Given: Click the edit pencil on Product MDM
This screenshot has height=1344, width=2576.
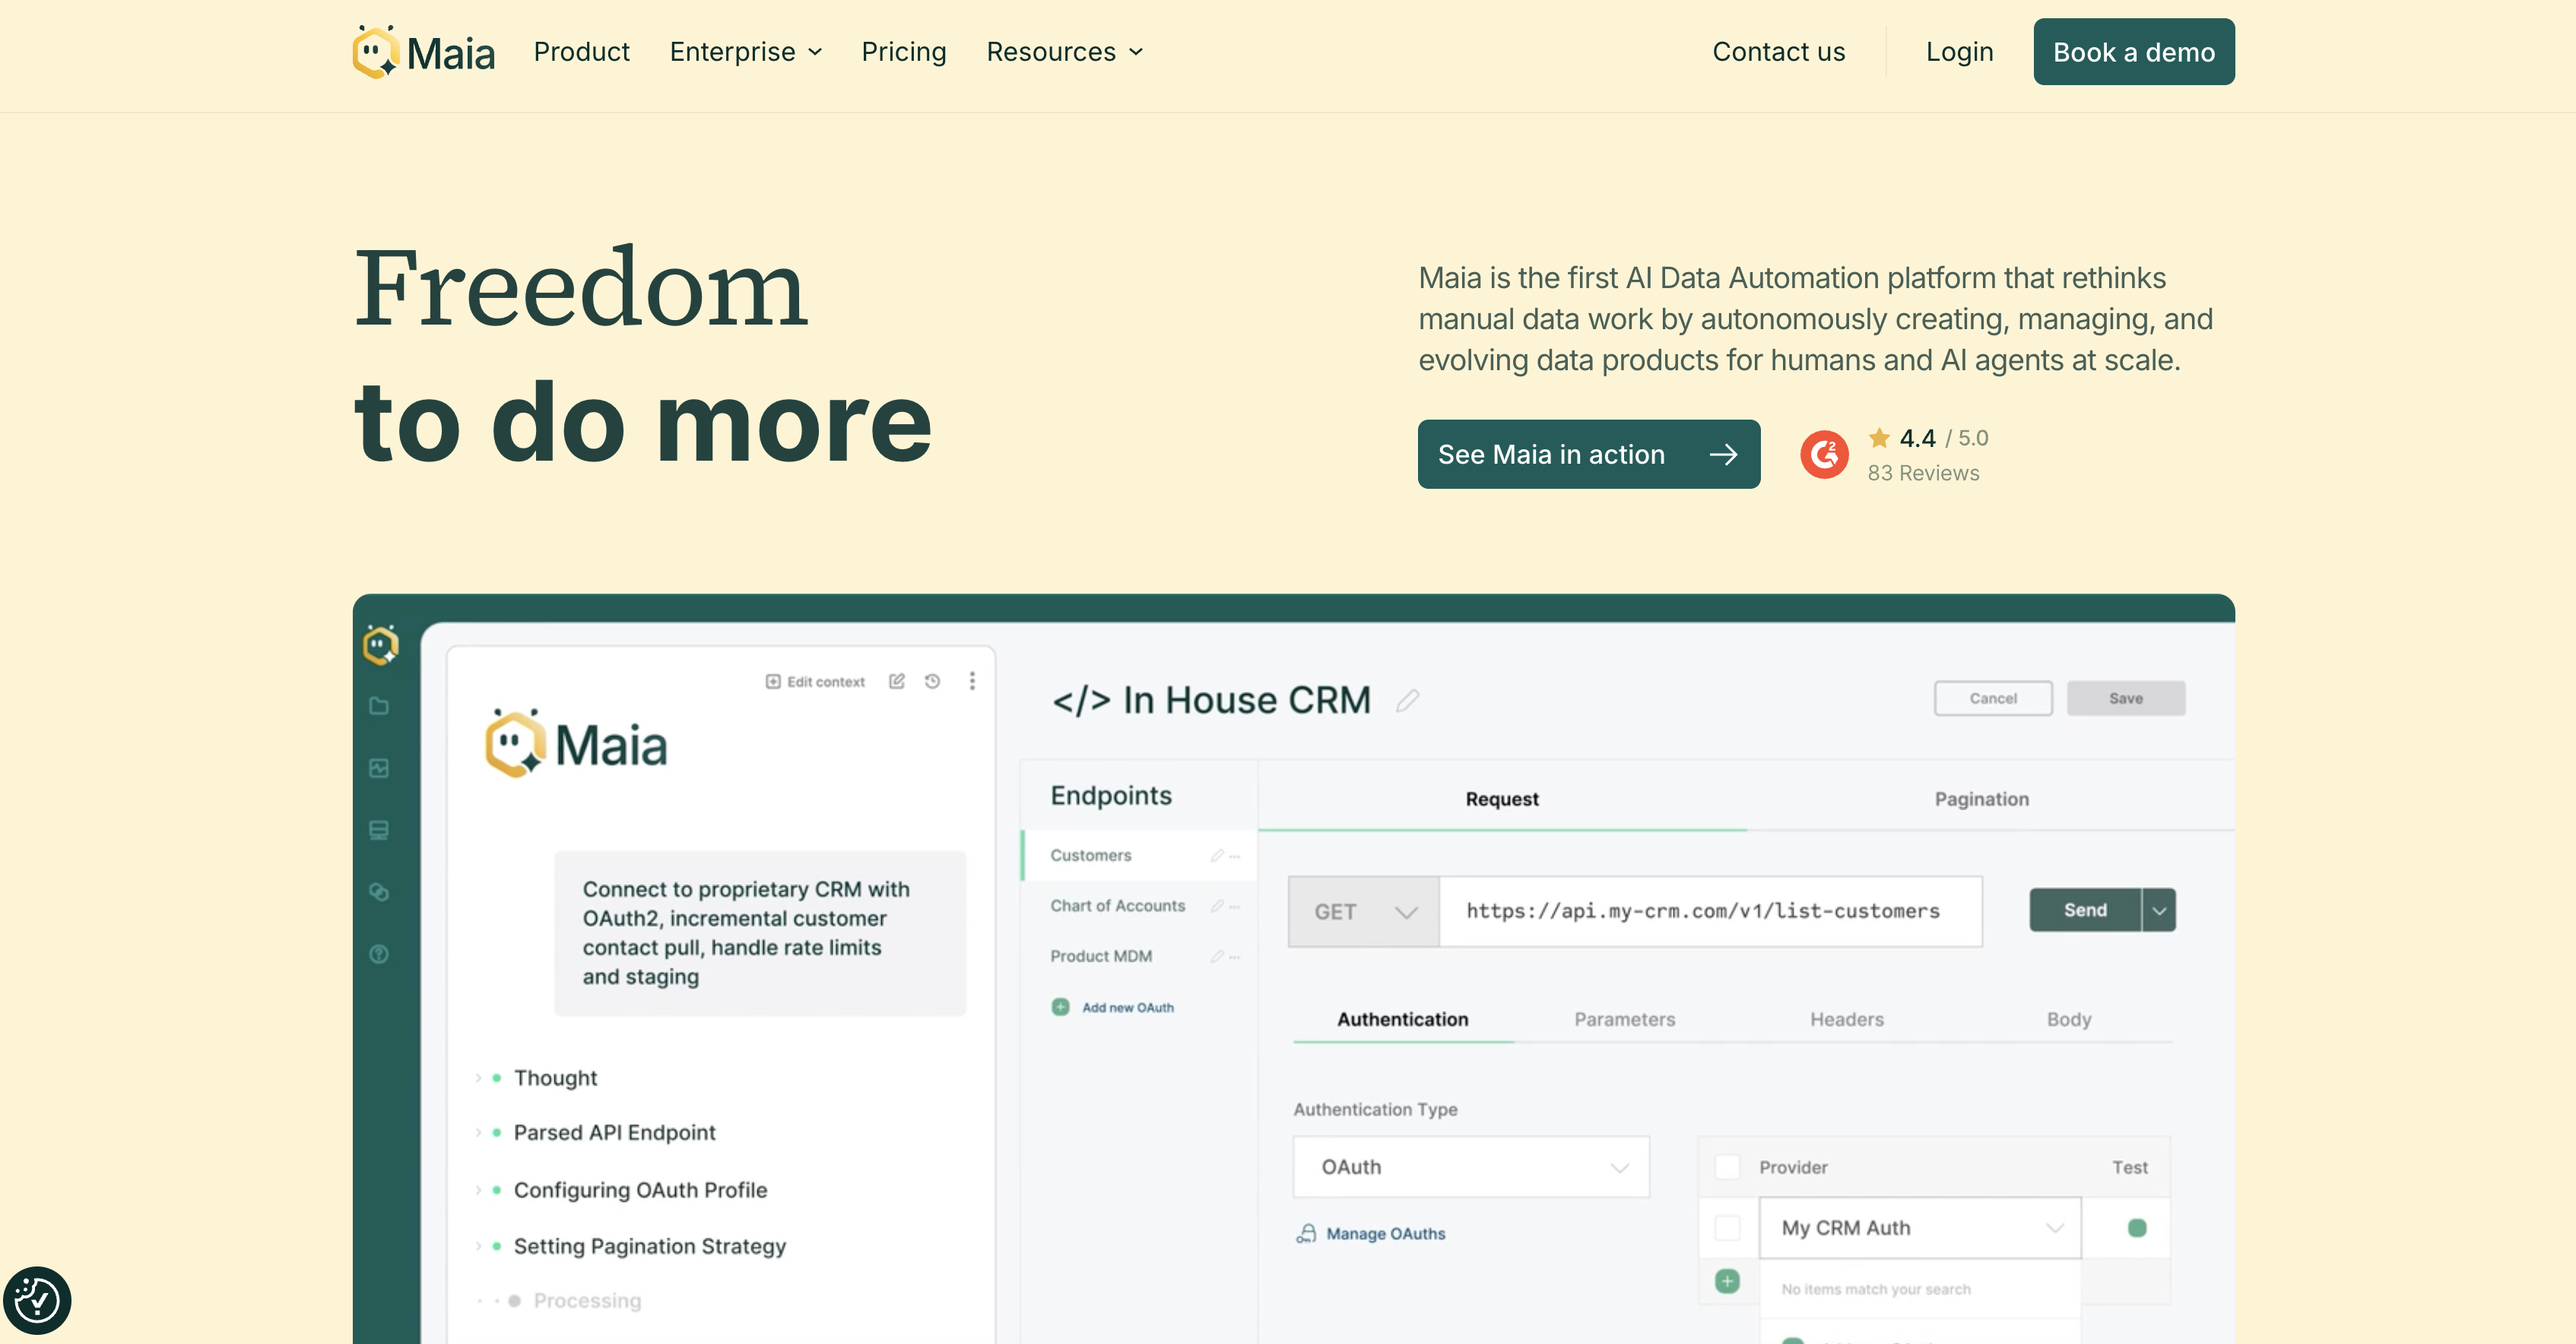Looking at the screenshot, I should click(x=1217, y=956).
